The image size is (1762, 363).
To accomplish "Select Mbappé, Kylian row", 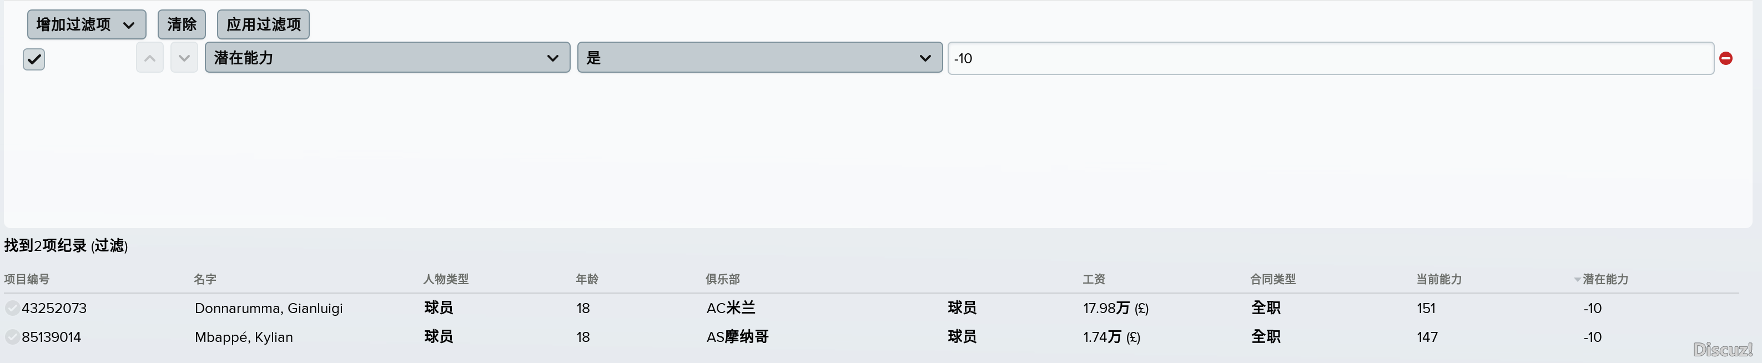I will click(x=871, y=337).
